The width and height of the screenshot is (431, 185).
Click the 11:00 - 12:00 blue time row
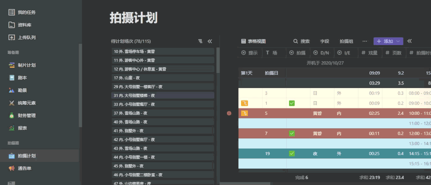tap(335, 123)
